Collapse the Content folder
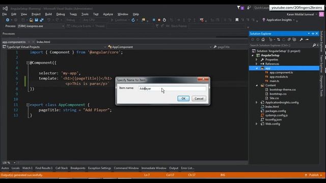The height and width of the screenshot is (183, 326). (x=257, y=85)
